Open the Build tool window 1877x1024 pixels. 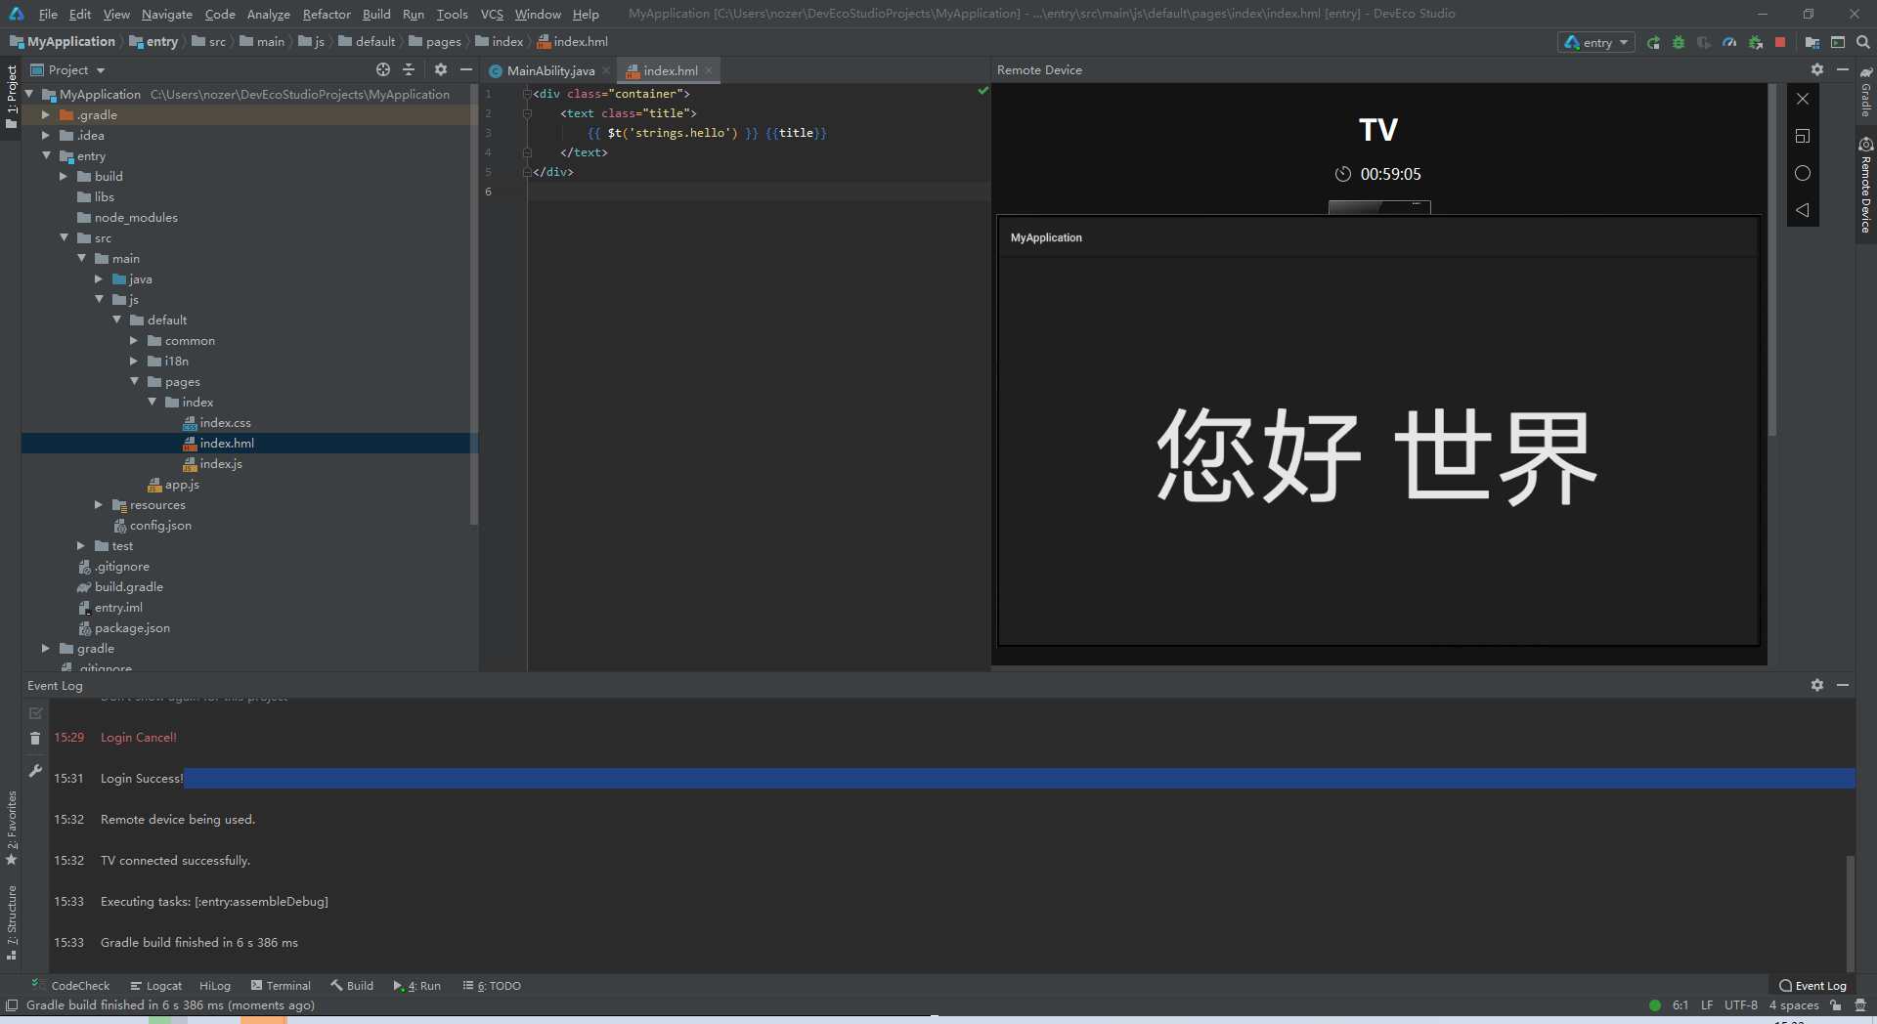(352, 986)
